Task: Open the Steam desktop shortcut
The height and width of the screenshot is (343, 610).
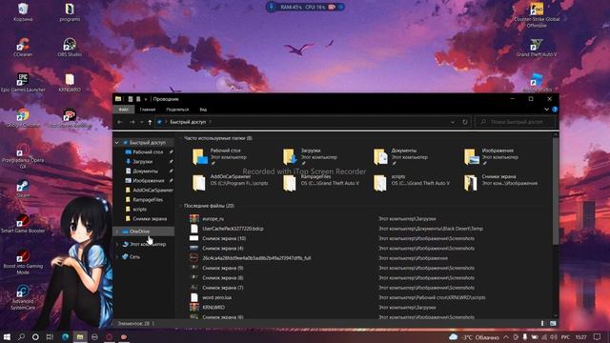Action: 23,189
